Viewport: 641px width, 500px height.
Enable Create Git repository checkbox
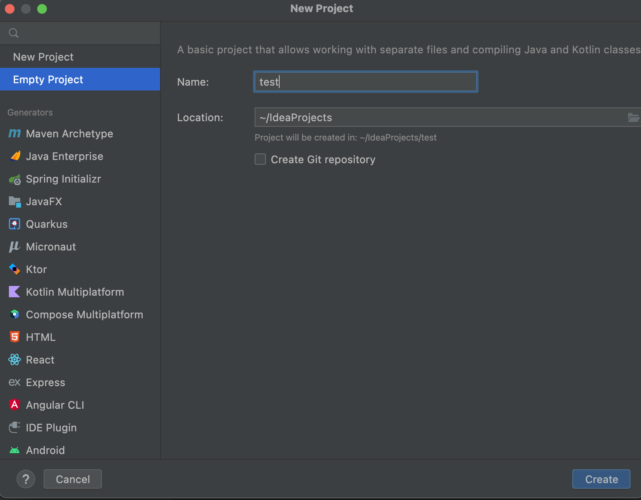click(260, 159)
